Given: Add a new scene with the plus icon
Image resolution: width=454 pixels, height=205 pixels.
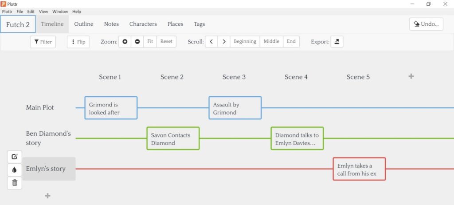Looking at the screenshot, I should [x=411, y=76].
